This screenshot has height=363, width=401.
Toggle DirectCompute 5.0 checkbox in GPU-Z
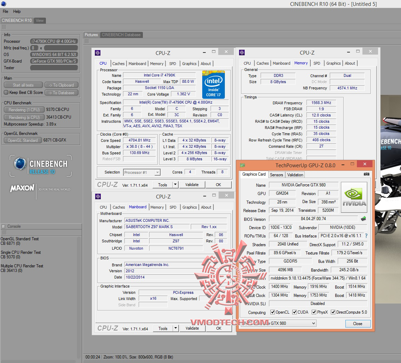[x=333, y=312]
